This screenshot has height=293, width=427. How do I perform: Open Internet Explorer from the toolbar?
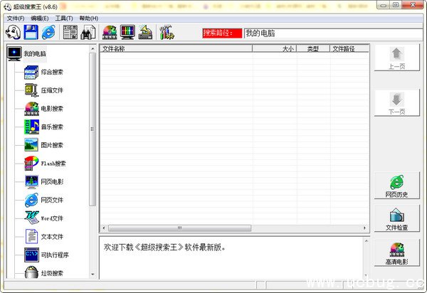[x=48, y=32]
